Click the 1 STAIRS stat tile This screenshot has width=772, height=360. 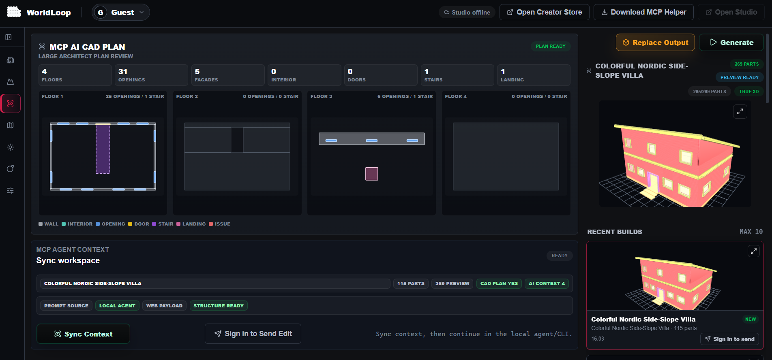pos(457,75)
